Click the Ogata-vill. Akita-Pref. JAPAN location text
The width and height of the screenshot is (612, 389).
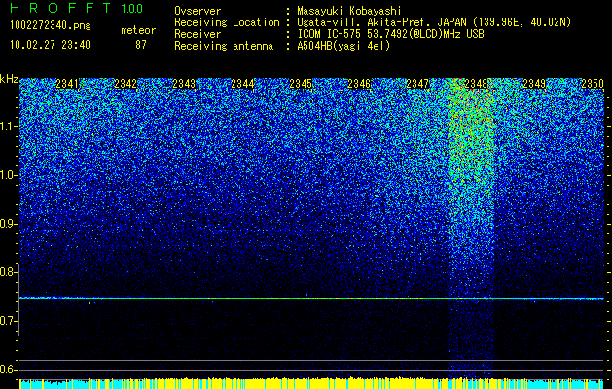(x=434, y=22)
